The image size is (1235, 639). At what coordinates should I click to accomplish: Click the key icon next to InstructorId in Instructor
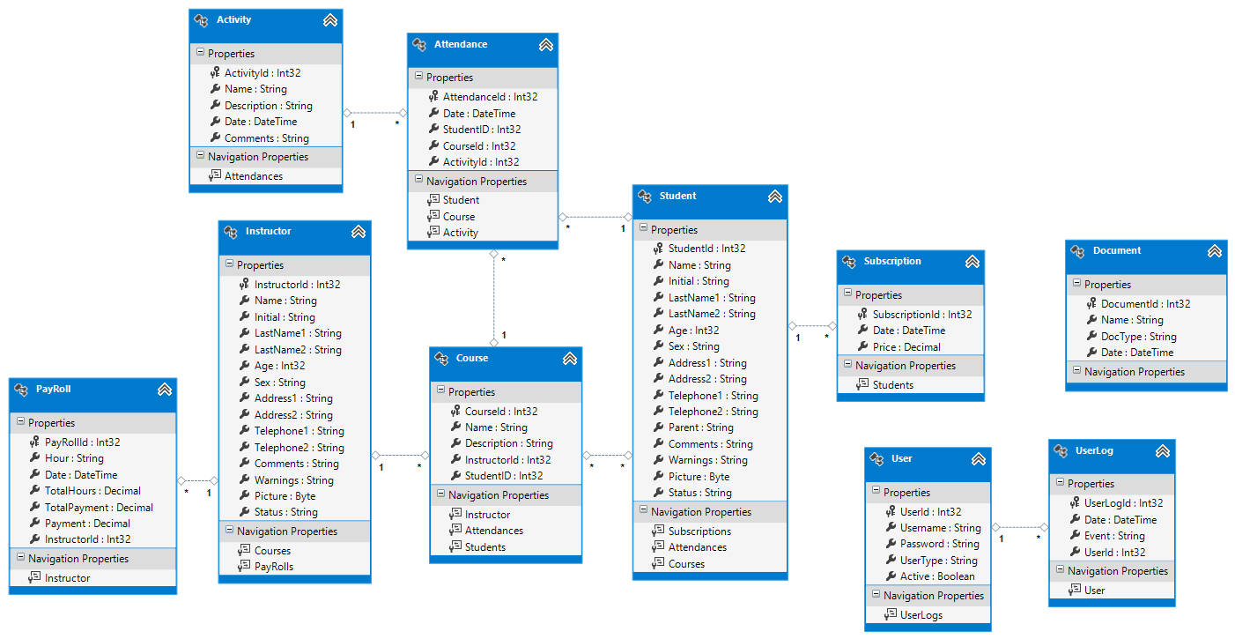click(245, 285)
